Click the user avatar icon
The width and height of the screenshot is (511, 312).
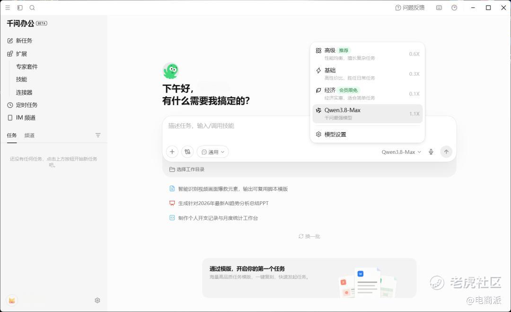(x=12, y=301)
